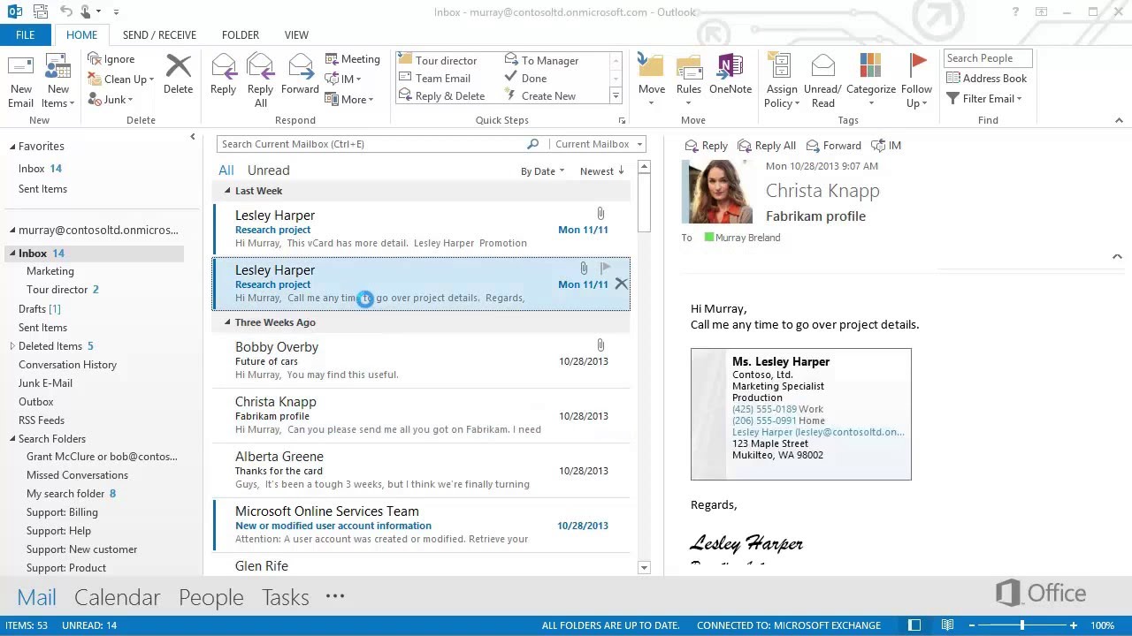Apply the Done quick step
The width and height of the screenshot is (1132, 636).
coord(526,78)
